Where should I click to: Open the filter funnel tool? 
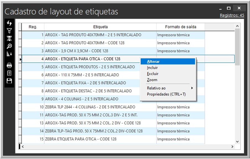(9, 31)
